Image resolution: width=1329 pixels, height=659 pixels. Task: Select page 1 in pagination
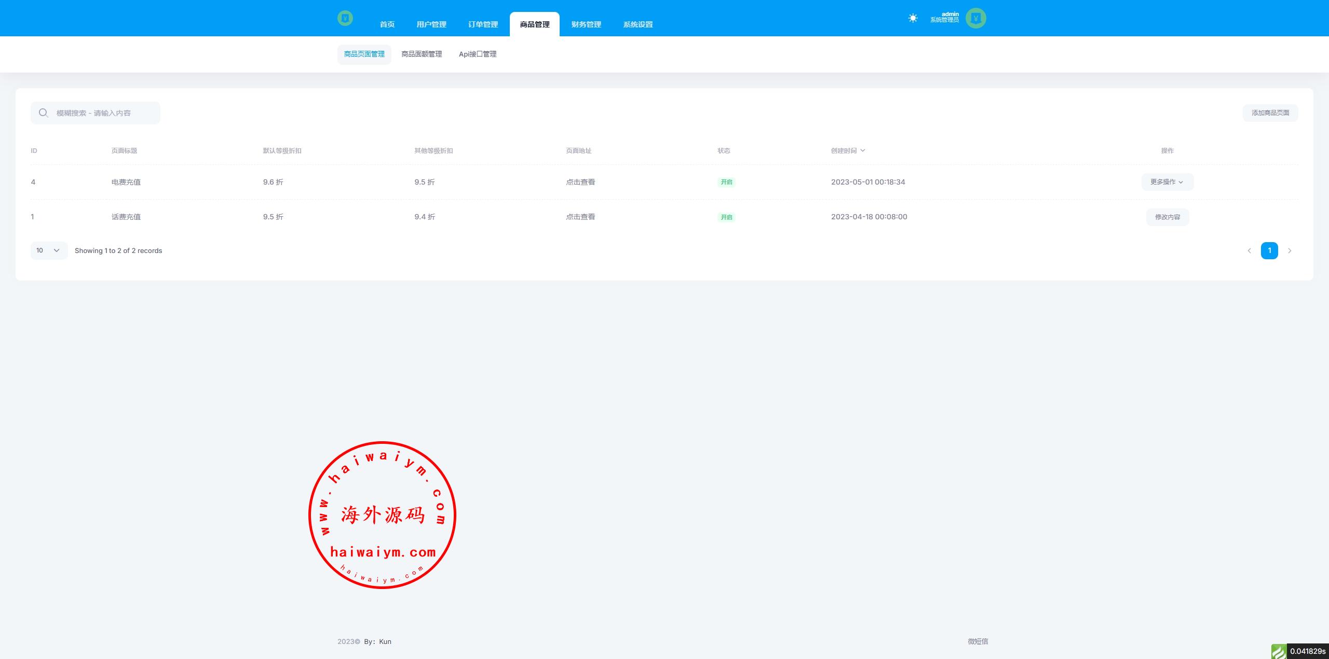tap(1269, 251)
